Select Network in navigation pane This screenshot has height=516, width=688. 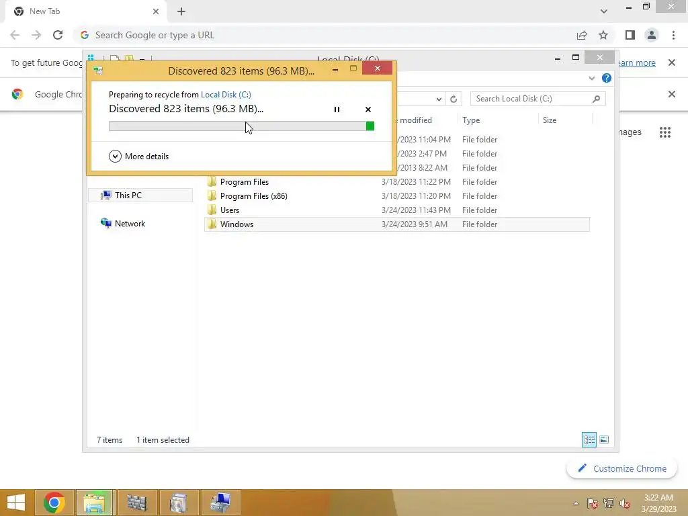(130, 223)
